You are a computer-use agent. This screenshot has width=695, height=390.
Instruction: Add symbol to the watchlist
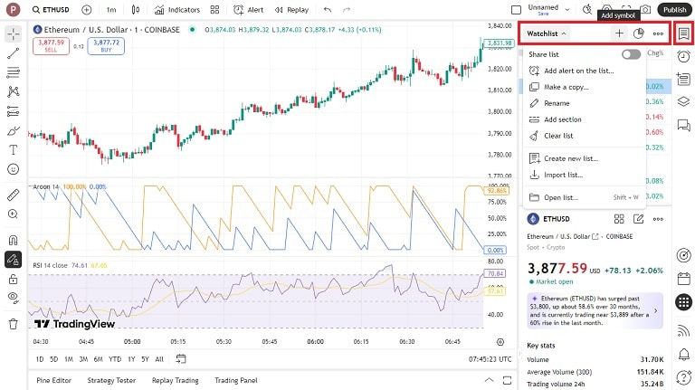click(x=619, y=33)
